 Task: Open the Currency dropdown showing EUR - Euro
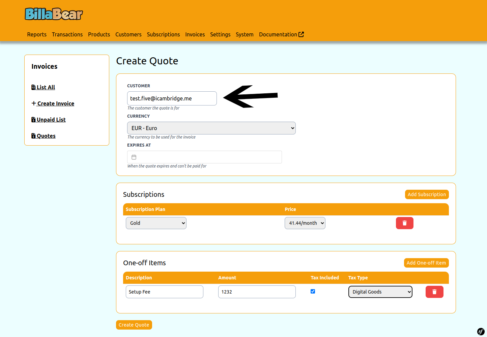211,128
